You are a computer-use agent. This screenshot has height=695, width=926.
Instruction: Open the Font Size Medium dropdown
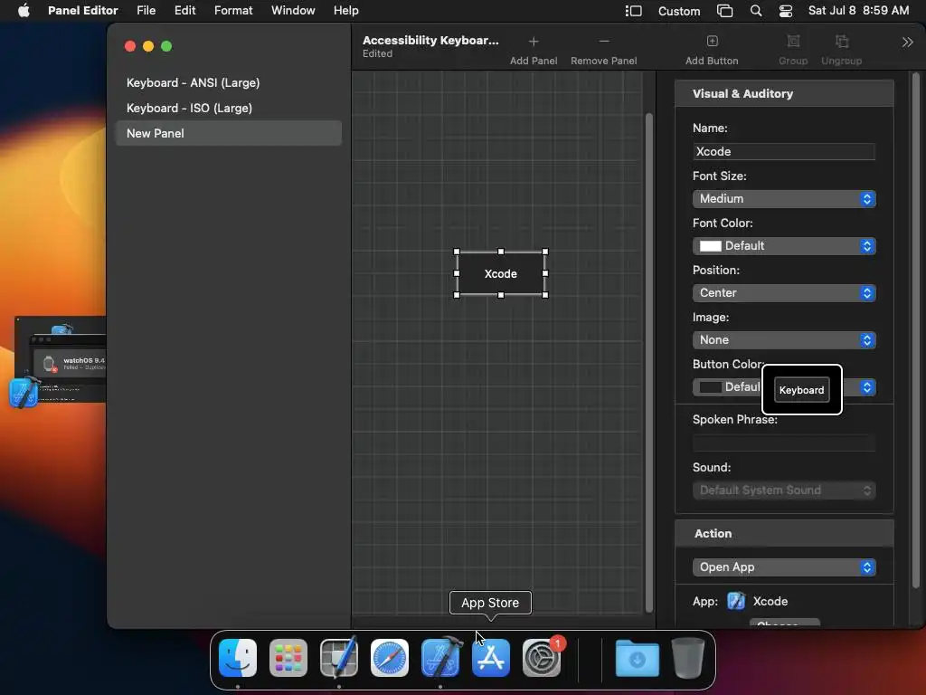(784, 198)
